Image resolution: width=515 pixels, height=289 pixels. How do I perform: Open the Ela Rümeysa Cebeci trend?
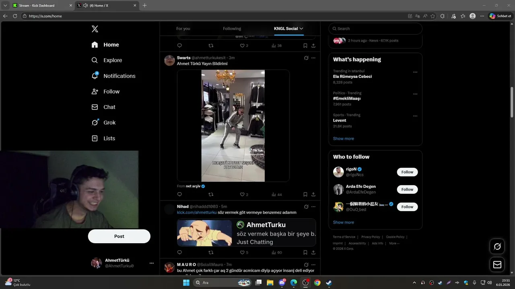pos(352,76)
